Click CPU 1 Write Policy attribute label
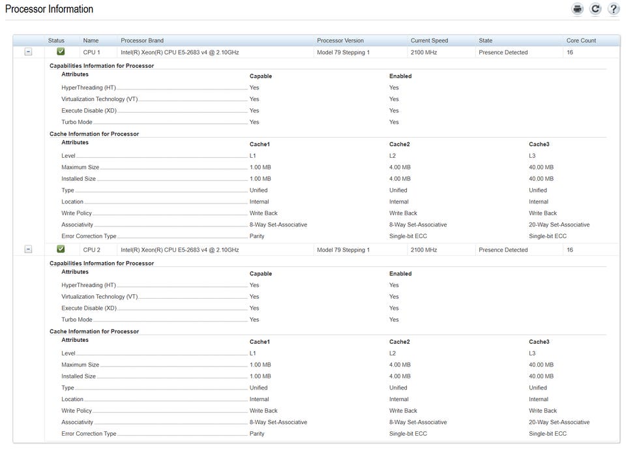Image resolution: width=626 pixels, height=454 pixels. point(76,213)
